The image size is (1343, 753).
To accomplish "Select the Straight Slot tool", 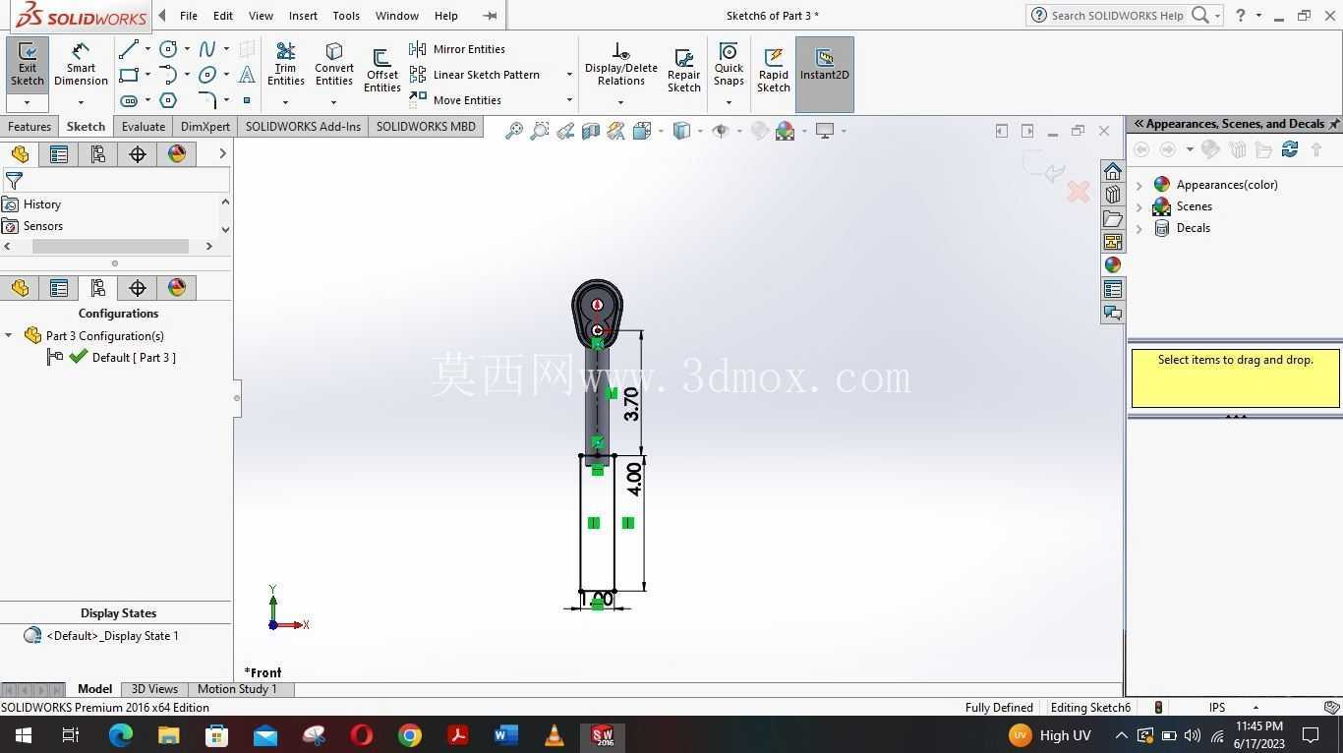I will [x=128, y=100].
